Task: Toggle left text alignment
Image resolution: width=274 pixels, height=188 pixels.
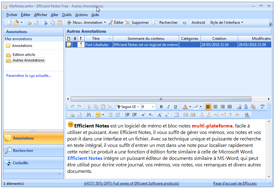Action: click(208, 107)
